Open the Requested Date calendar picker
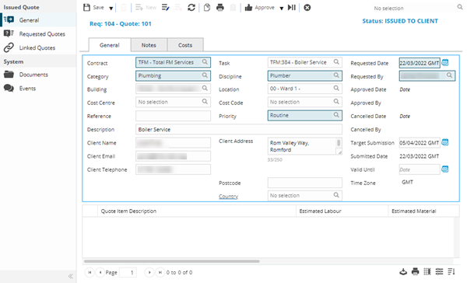This screenshot has height=283, width=467. pos(445,63)
